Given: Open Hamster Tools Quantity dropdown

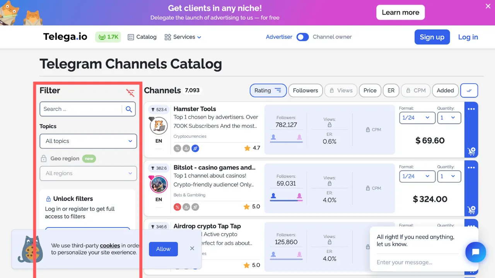Looking at the screenshot, I should coord(449,118).
